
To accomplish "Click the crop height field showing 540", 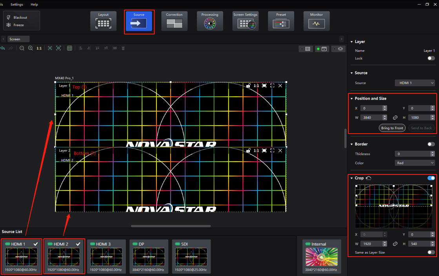I will tap(419, 244).
